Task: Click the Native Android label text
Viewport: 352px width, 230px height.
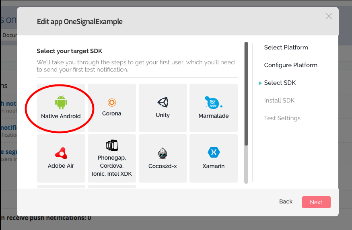Action: (x=61, y=116)
